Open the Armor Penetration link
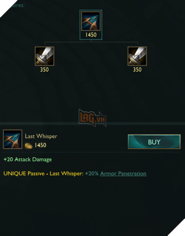 point(123,174)
